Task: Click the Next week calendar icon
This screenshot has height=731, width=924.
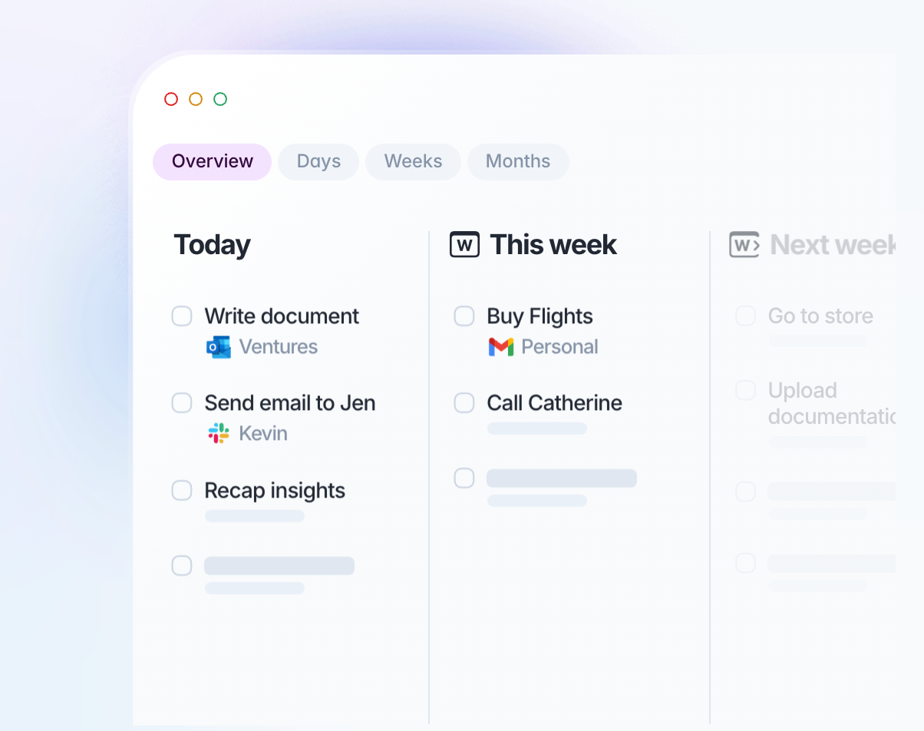Action: [744, 245]
